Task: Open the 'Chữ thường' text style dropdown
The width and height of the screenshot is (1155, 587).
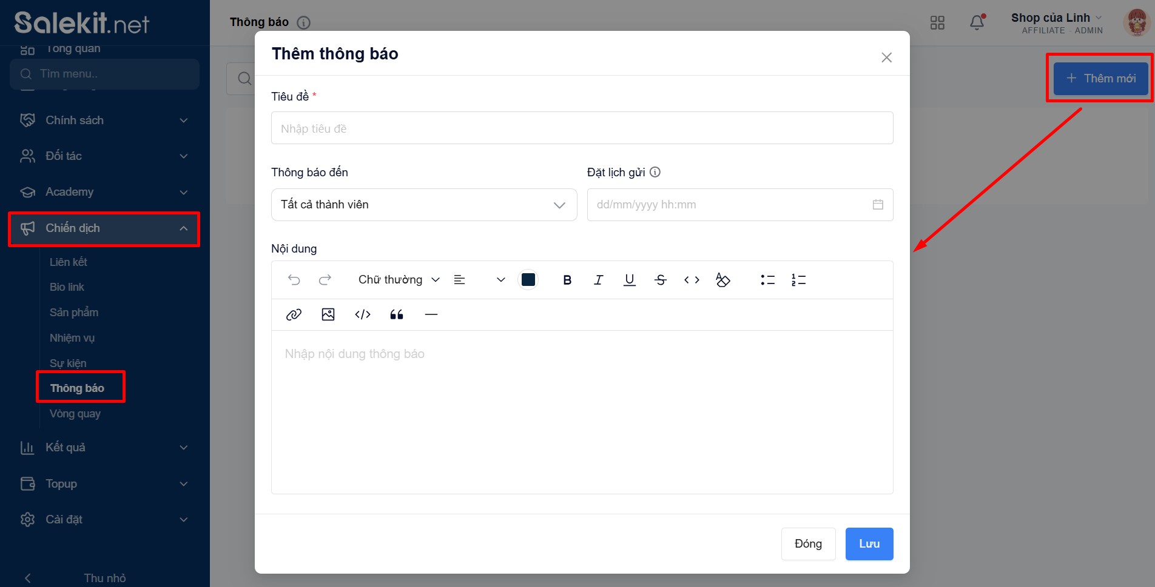Action: click(399, 280)
